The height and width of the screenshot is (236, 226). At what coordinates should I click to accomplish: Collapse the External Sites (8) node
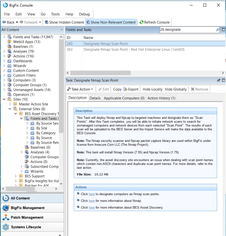[x=10, y=109]
